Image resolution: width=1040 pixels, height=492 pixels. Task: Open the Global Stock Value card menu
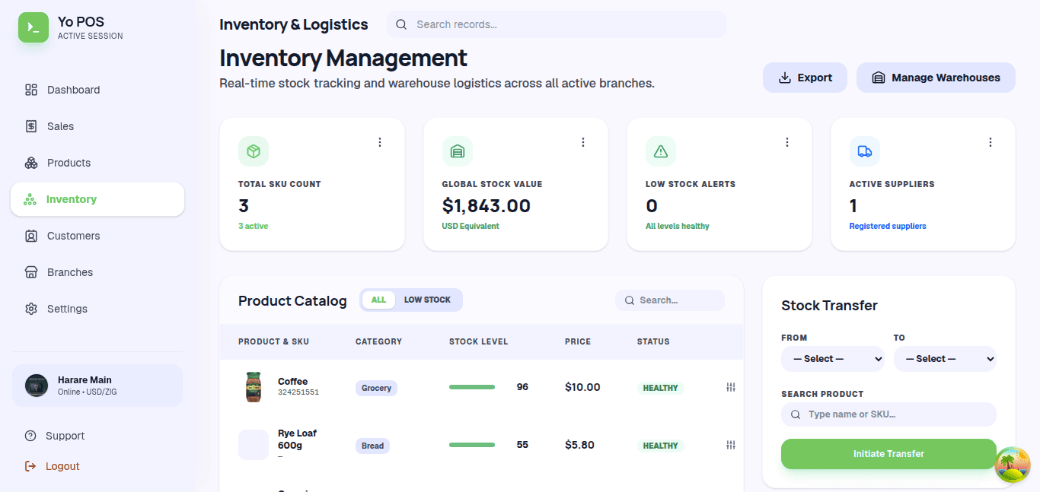[x=583, y=142]
